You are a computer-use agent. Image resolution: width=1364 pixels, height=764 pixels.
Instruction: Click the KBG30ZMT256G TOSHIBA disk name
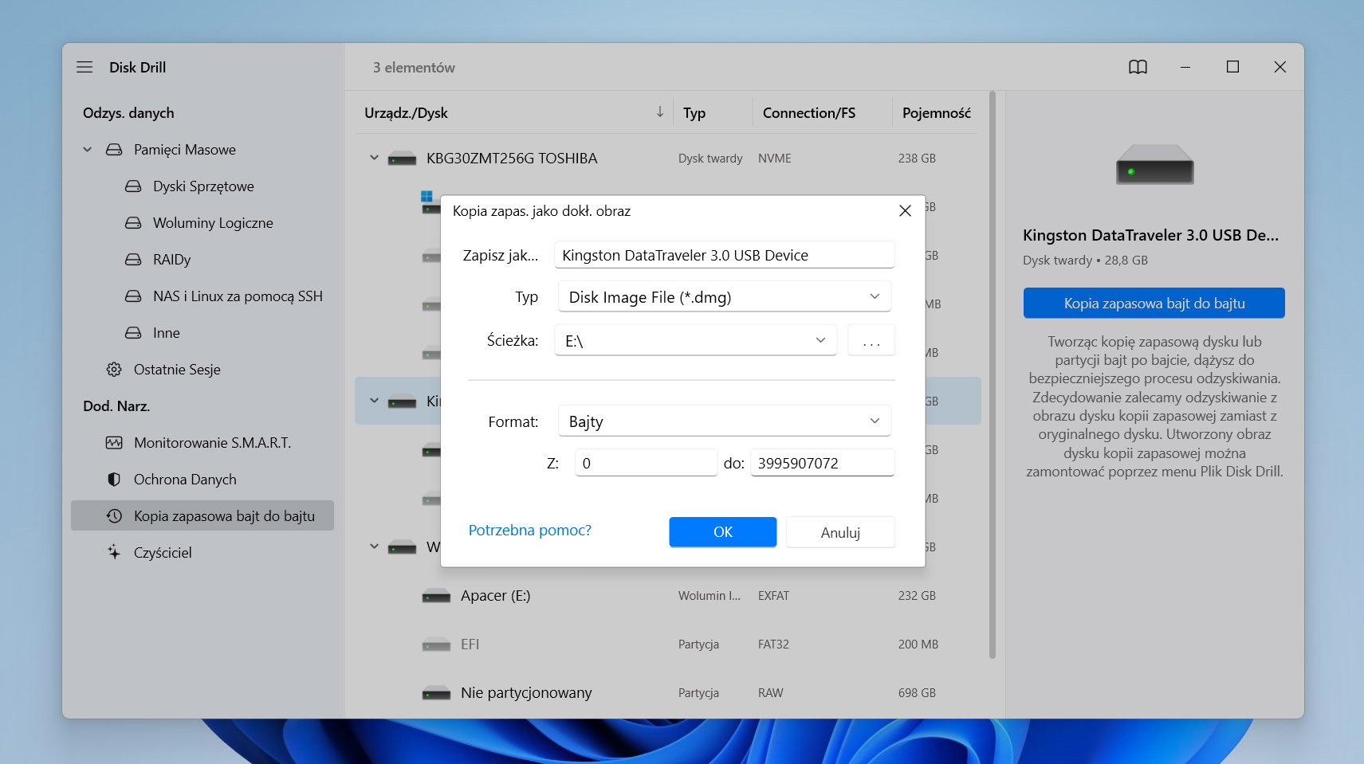pyautogui.click(x=512, y=159)
